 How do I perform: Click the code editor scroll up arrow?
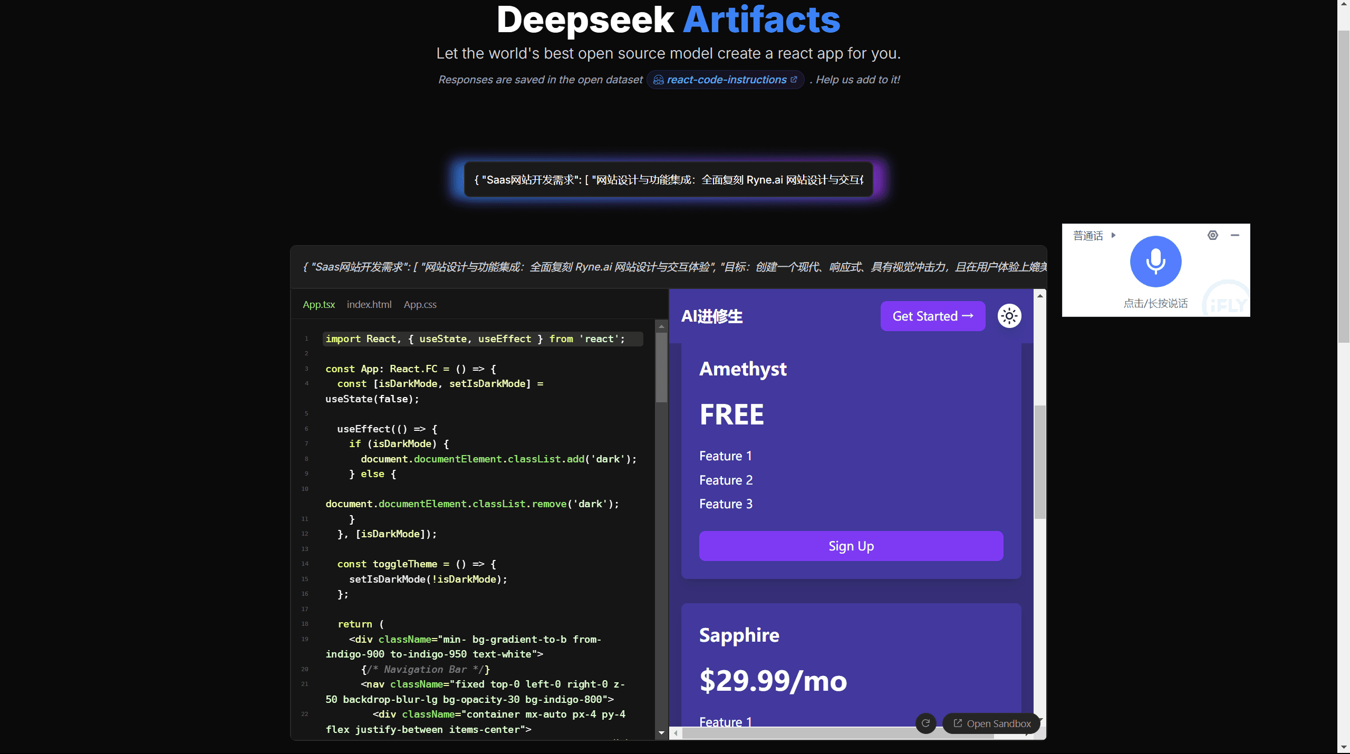(661, 326)
